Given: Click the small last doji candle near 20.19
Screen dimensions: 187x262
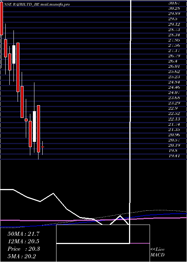Looking at the screenshot, I should coord(43,147).
